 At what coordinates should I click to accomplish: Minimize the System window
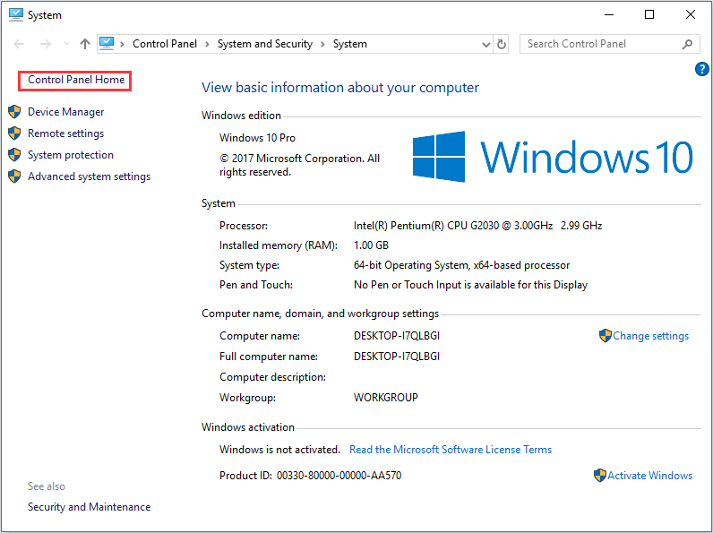pos(609,14)
